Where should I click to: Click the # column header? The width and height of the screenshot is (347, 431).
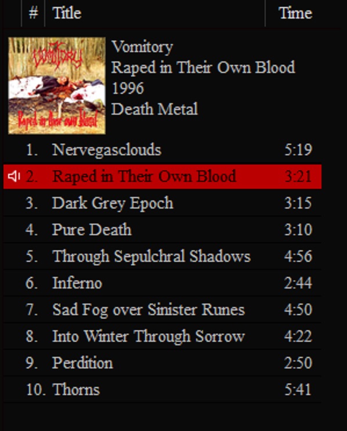[33, 13]
